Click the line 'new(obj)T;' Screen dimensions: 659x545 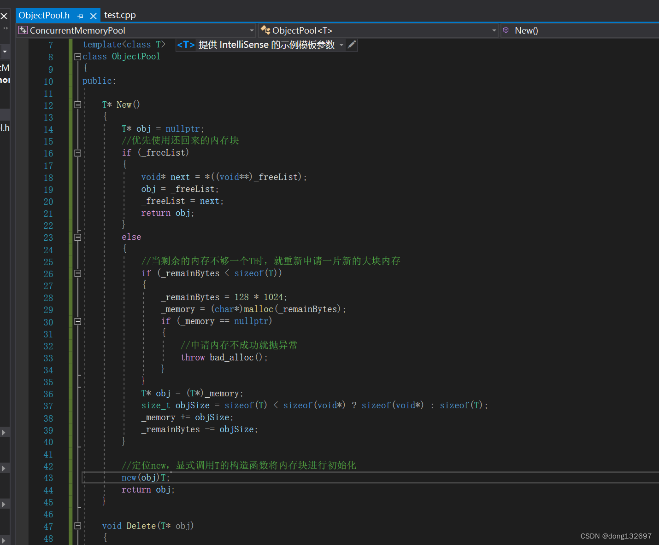(146, 478)
